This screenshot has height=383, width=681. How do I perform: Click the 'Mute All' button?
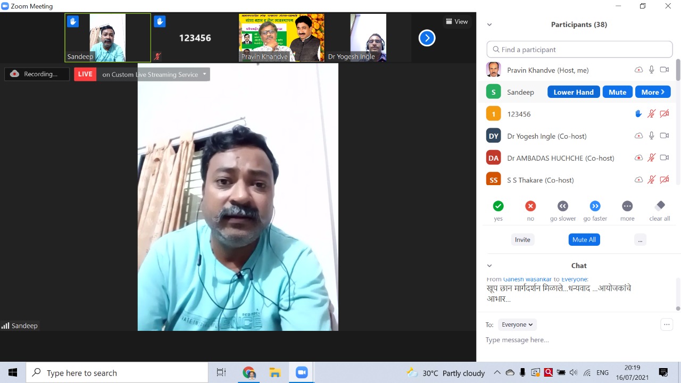pos(584,240)
